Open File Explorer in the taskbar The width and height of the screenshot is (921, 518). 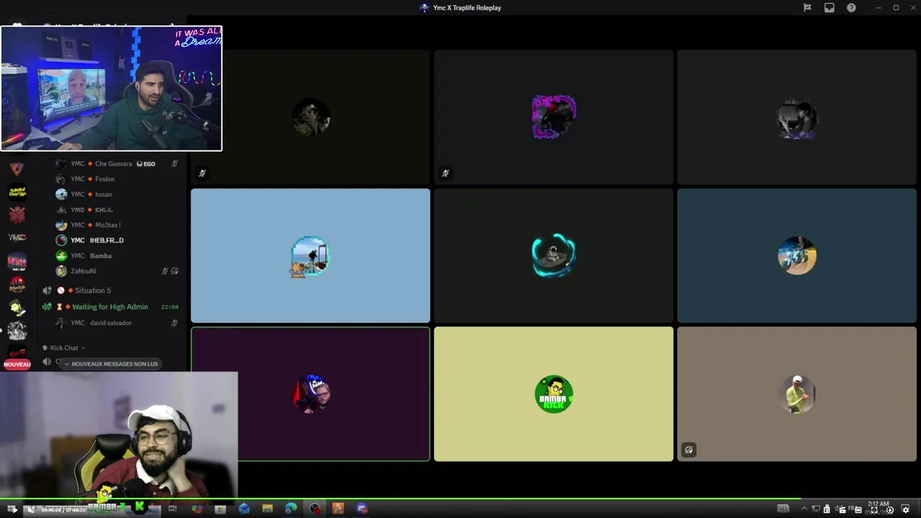click(268, 509)
